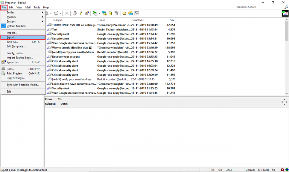Expand the Folder submenu
The image size is (289, 172).
23,12
